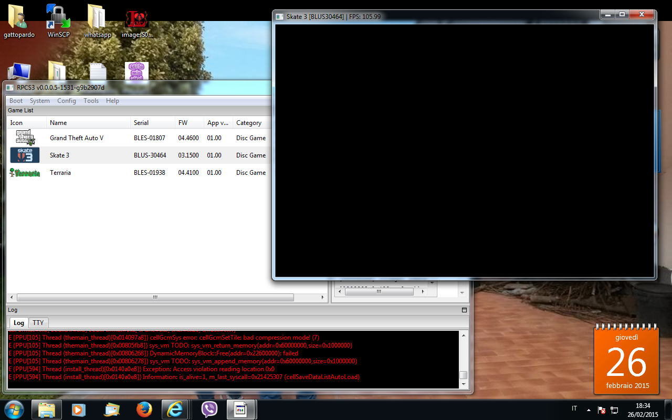Switch to the TTY tab
Screen dimensions: 672x420
(38, 322)
